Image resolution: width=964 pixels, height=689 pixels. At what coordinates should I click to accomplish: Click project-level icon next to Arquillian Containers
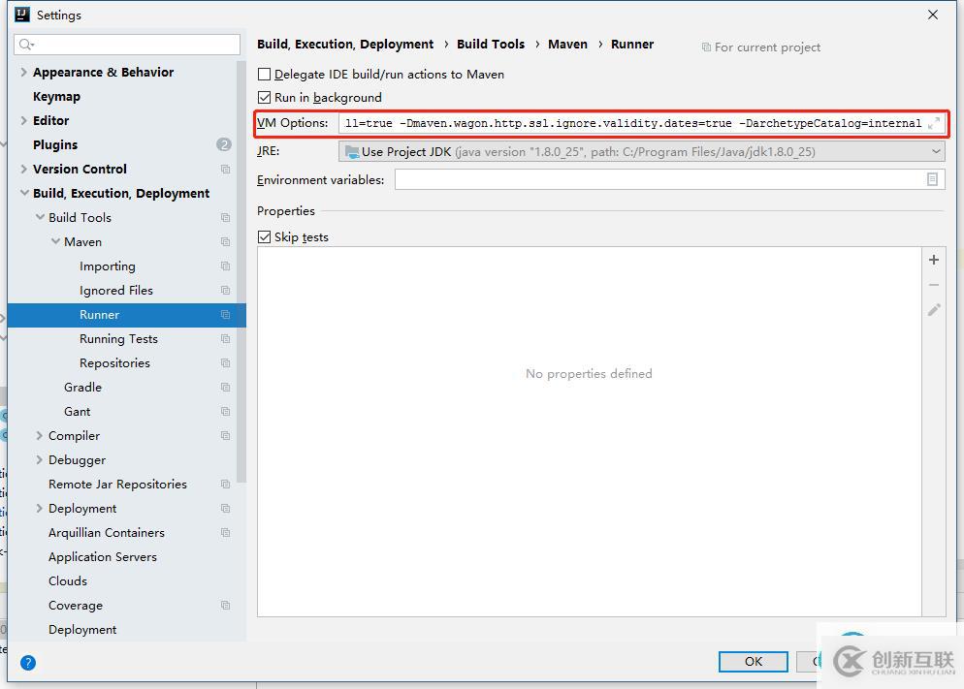pyautogui.click(x=226, y=532)
